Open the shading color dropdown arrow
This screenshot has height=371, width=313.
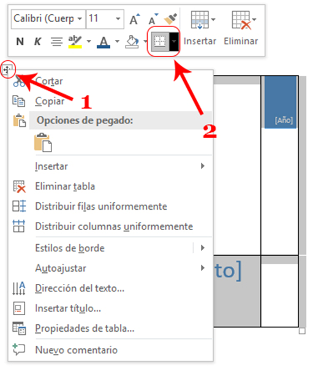(x=145, y=42)
